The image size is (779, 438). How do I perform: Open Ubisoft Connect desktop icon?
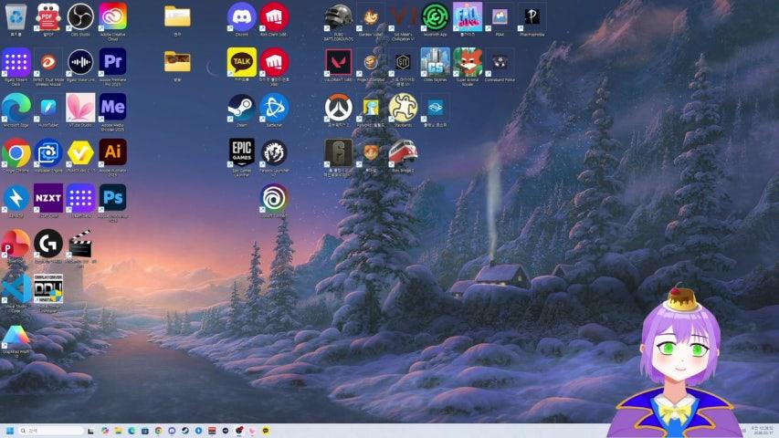[x=274, y=197]
